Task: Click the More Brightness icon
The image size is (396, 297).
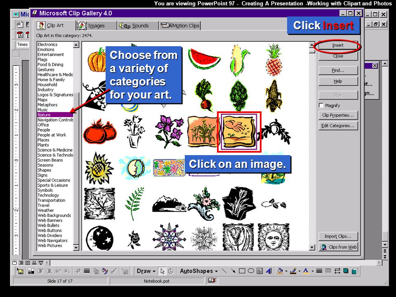Action: (x=58, y=271)
